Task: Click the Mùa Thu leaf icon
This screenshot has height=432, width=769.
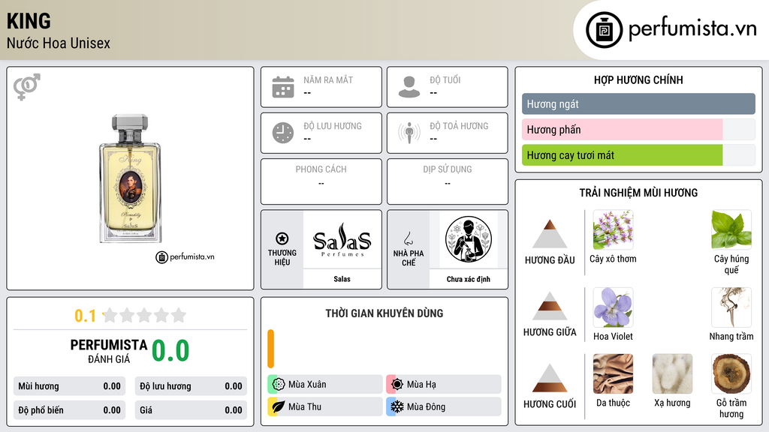Action: point(279,406)
